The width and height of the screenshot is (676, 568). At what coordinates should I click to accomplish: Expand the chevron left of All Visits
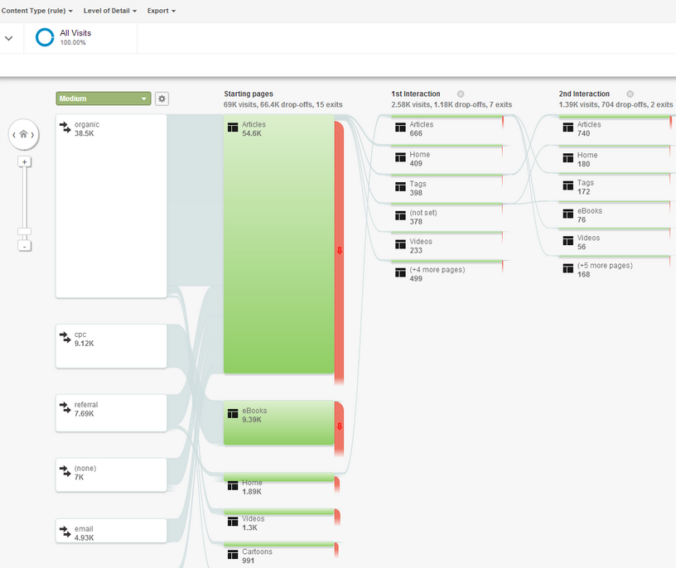point(9,37)
